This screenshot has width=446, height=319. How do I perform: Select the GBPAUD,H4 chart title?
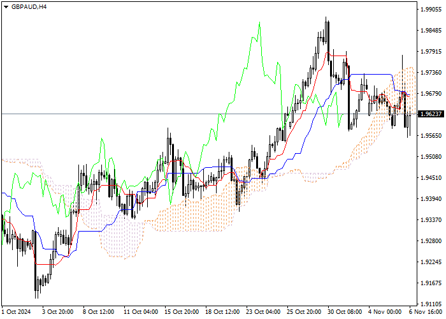click(29, 7)
